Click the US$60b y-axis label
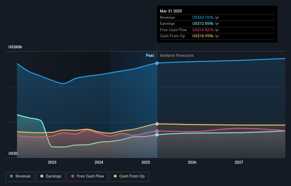Viewport: 291px width, 186px height. pyautogui.click(x=15, y=47)
